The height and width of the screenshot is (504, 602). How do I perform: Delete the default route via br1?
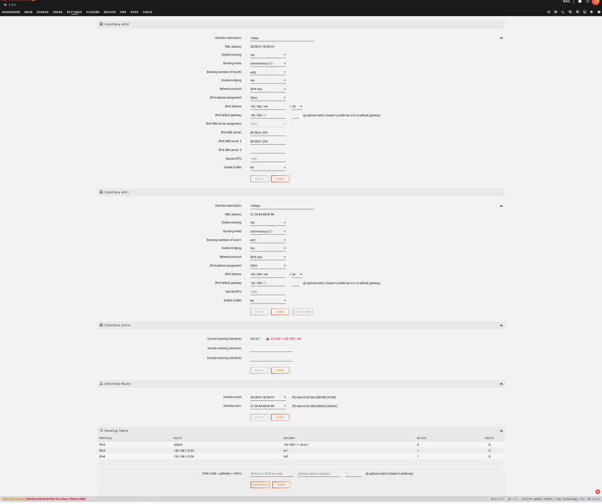[x=489, y=445]
